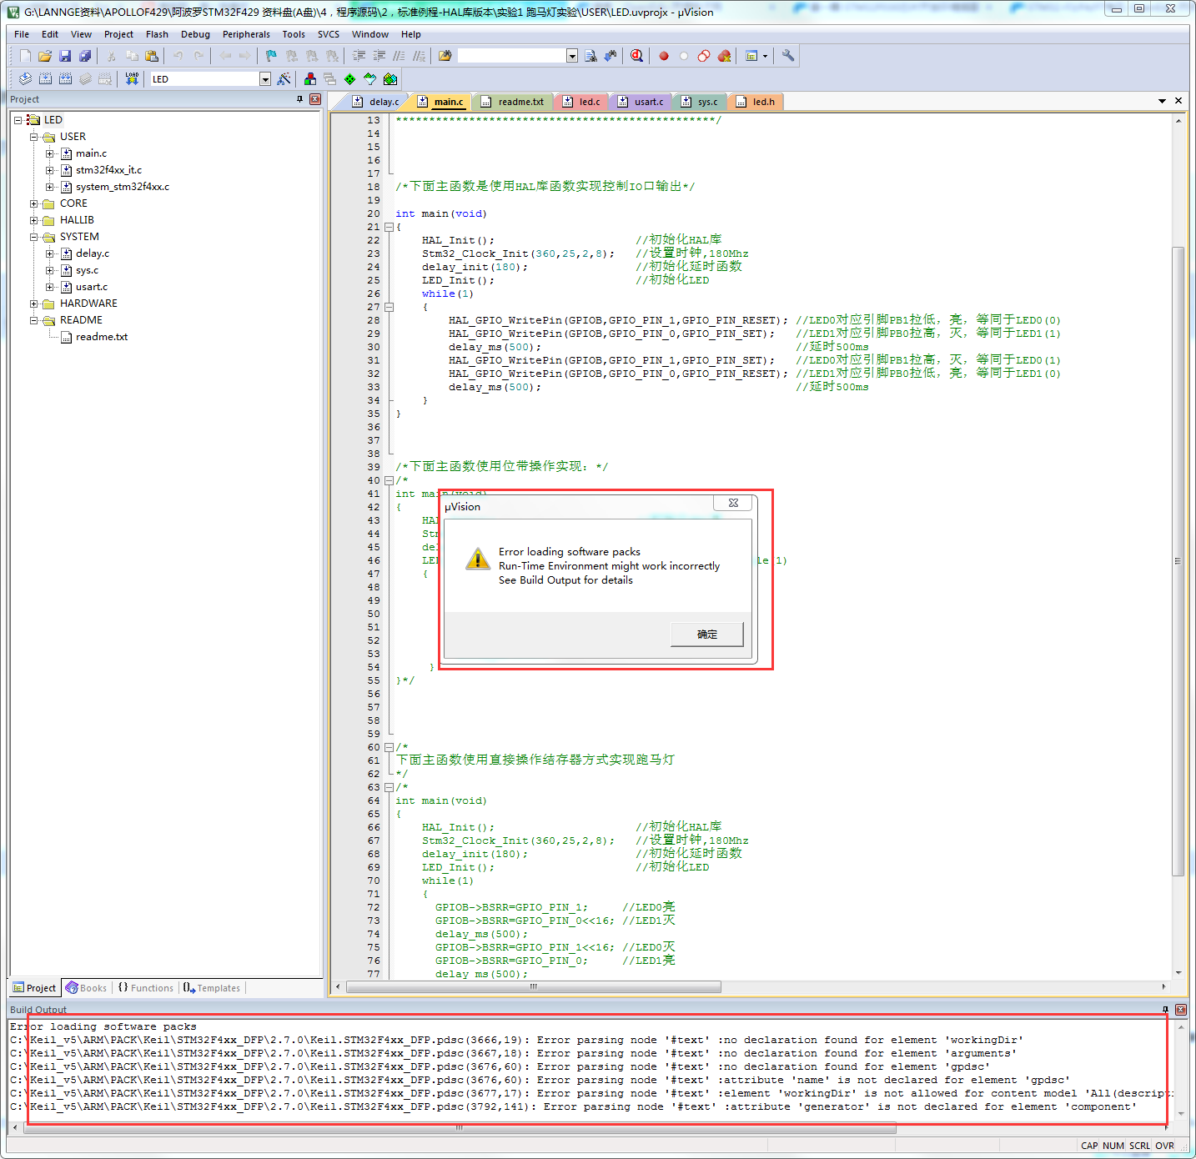This screenshot has height=1159, width=1196.
Task: Close the active editor tab
Action: (x=1178, y=101)
